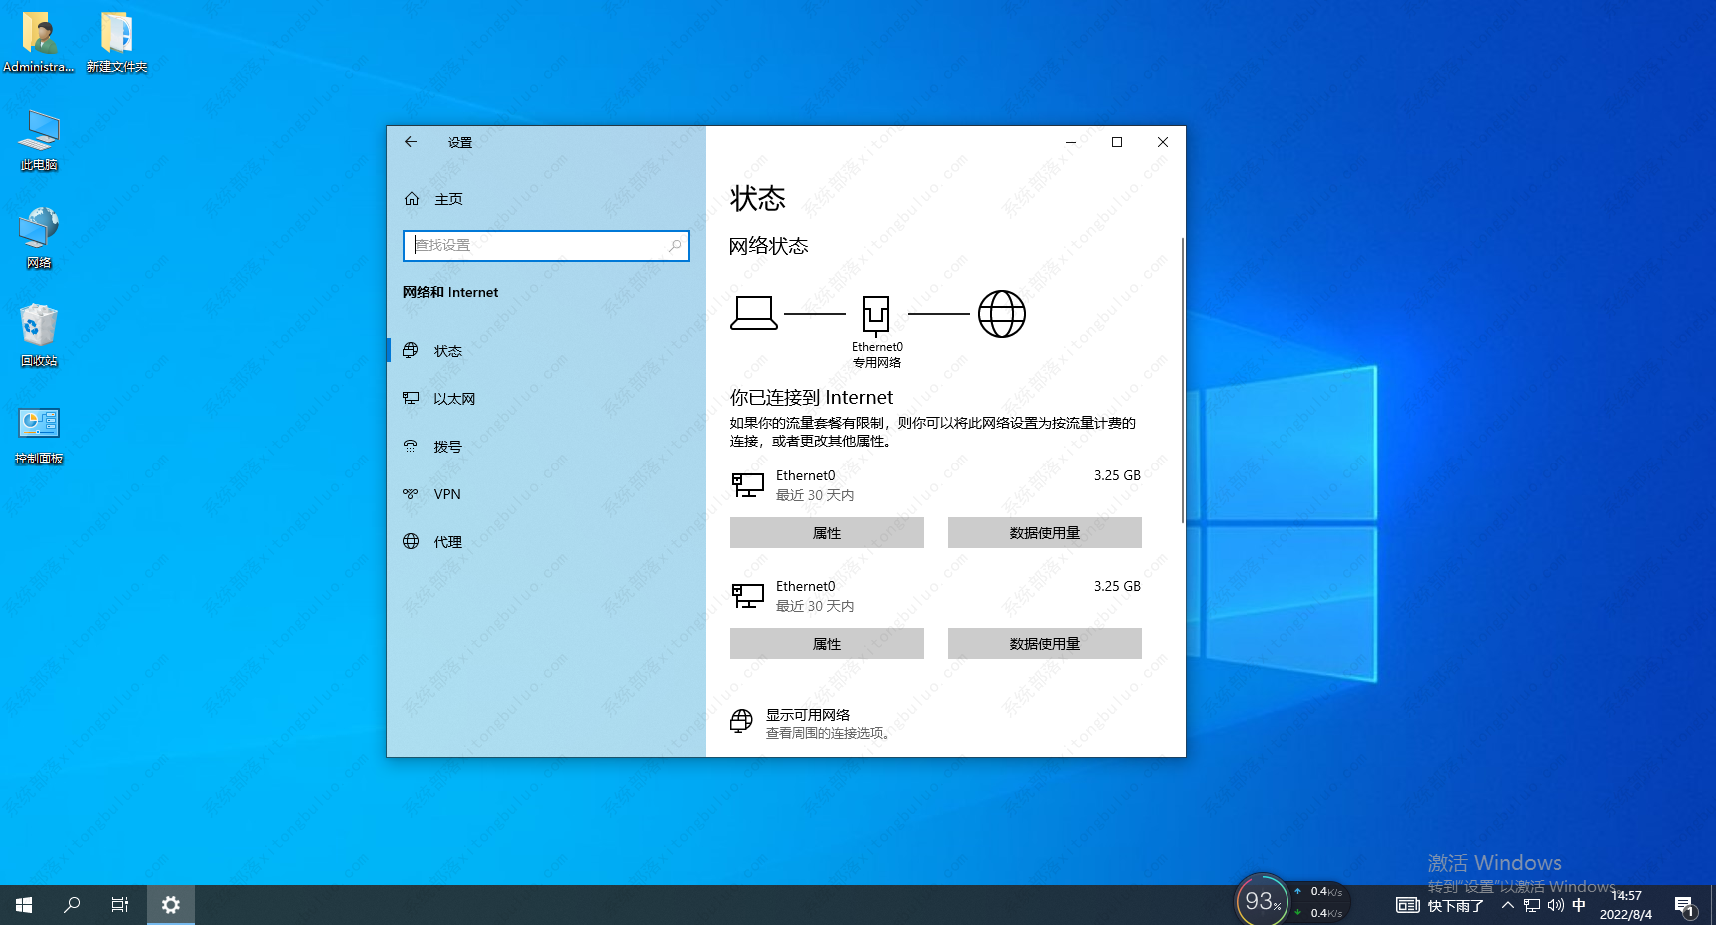Screen dimensions: 1716x925
Task: Click the 你已连接到 Internet heading
Action: pos(811,397)
